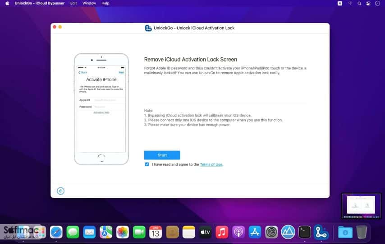
Task: Open Mail from the Dock
Action: [89, 232]
